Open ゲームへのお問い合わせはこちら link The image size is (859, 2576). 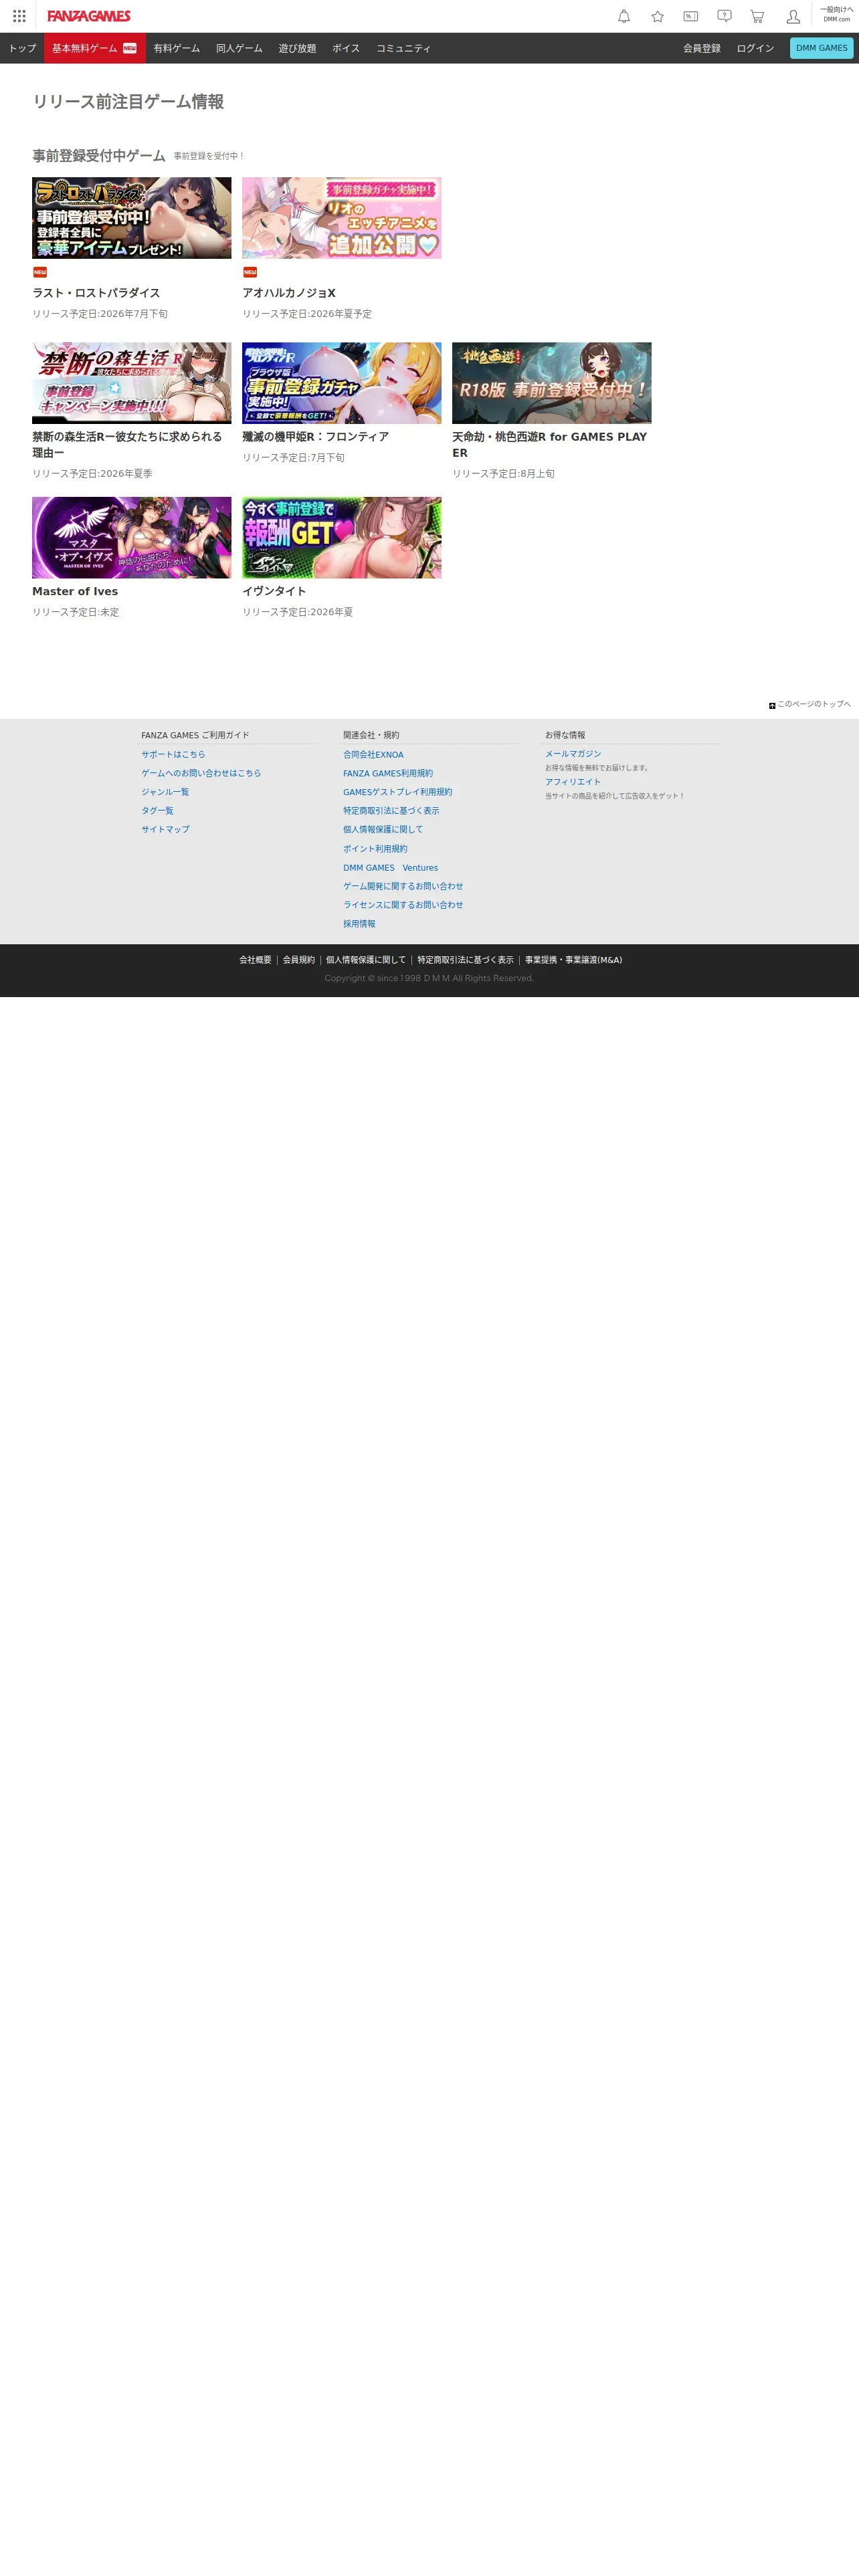(x=201, y=773)
